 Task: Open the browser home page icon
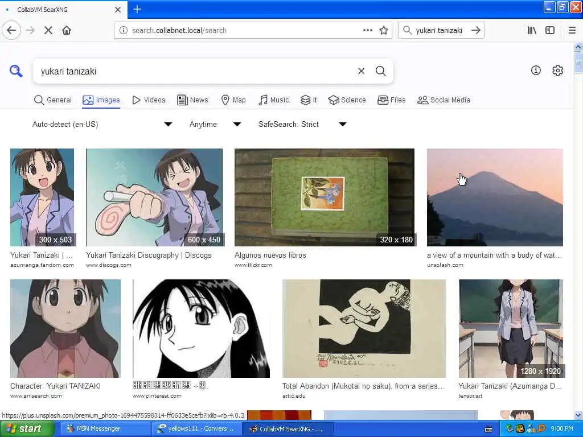pyautogui.click(x=67, y=30)
